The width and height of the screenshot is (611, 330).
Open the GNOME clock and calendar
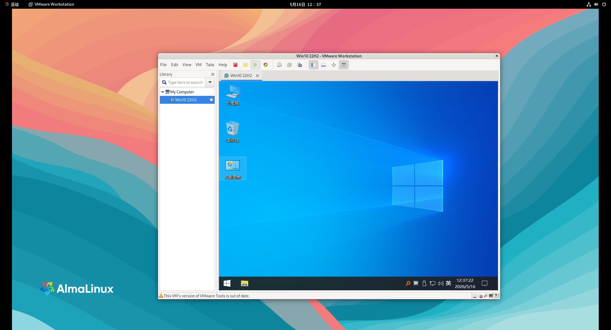point(305,4)
